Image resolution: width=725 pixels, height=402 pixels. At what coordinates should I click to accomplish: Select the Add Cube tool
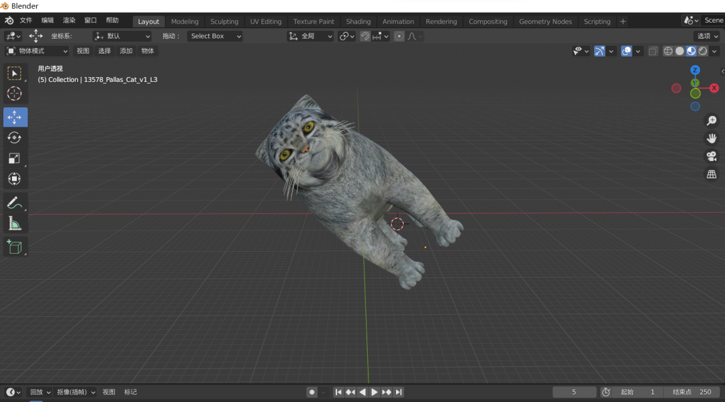[14, 247]
